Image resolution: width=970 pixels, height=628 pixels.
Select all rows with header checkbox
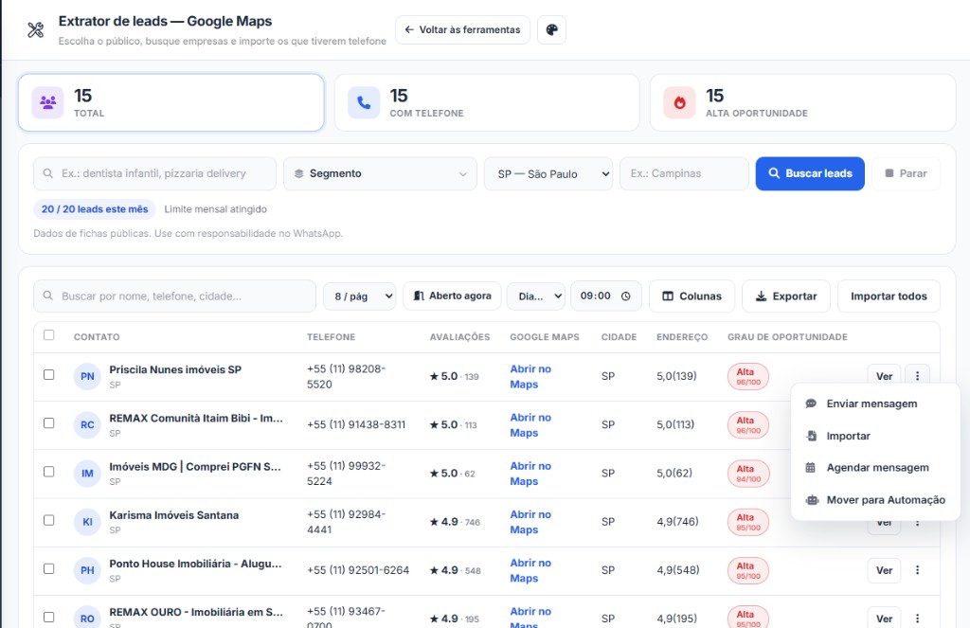tap(49, 335)
